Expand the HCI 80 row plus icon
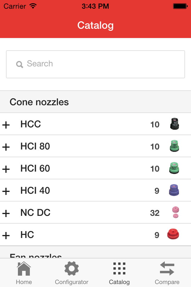This screenshot has width=191, height=287. 6,147
